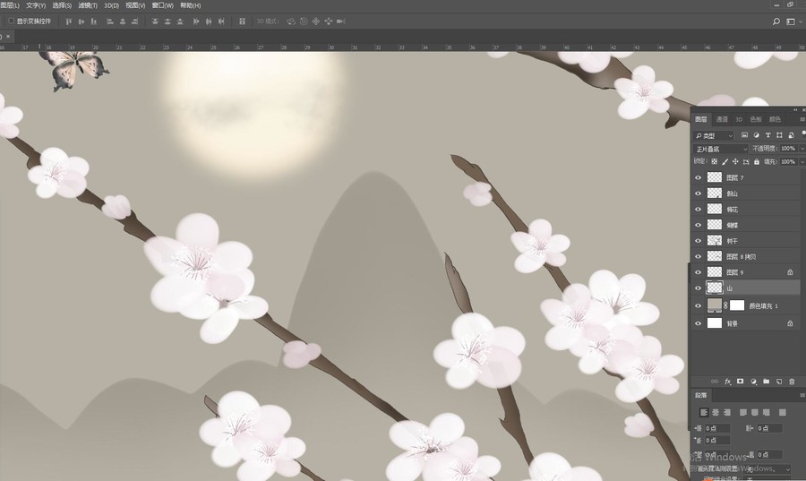
Task: Click the link layers chain icon
Action: pos(715,382)
